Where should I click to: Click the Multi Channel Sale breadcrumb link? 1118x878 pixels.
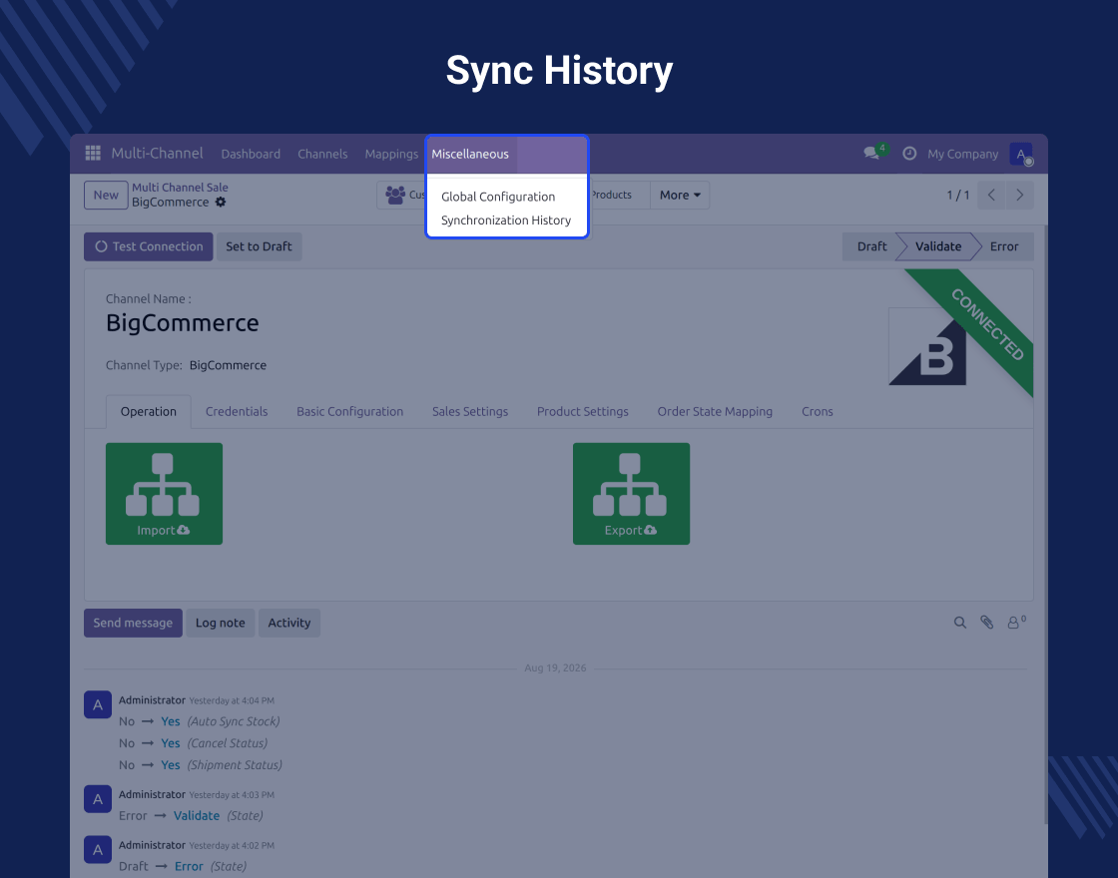coord(180,188)
